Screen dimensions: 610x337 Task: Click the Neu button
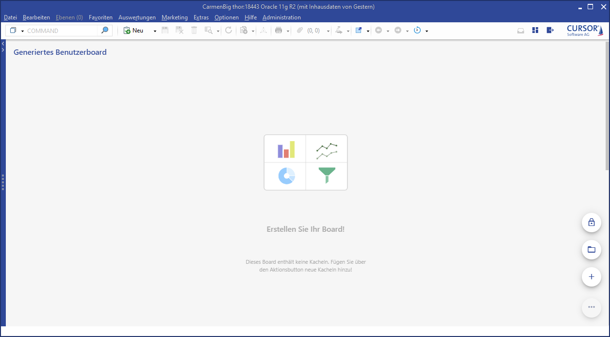(134, 31)
